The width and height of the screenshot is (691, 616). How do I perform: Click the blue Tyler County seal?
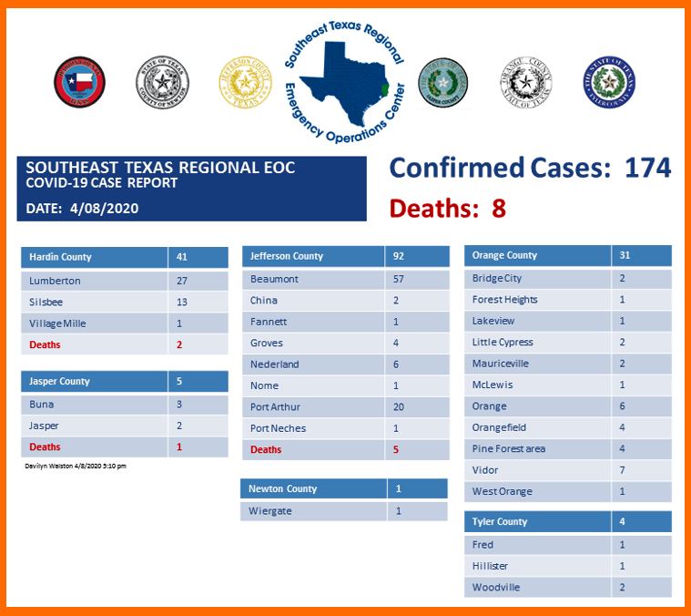tap(609, 82)
